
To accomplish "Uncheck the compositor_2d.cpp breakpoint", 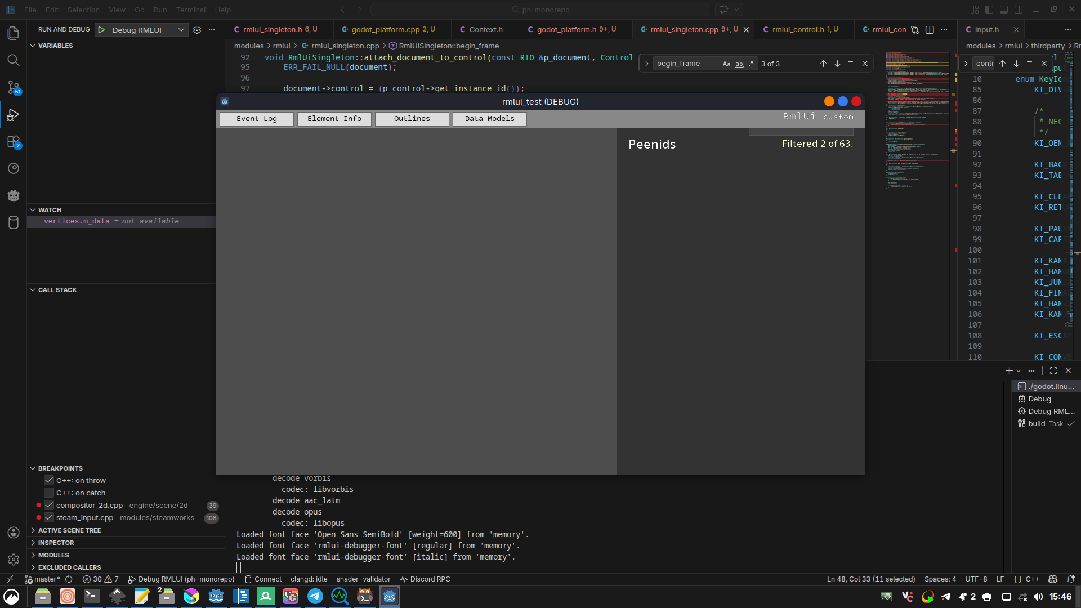I will pos(49,505).
